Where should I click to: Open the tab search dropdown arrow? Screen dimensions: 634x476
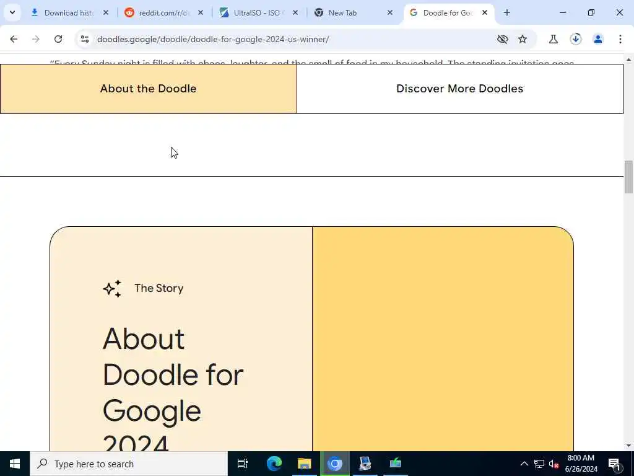[12, 12]
